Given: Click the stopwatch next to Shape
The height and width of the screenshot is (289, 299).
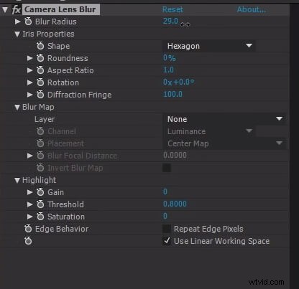Looking at the screenshot, I should point(40,46).
